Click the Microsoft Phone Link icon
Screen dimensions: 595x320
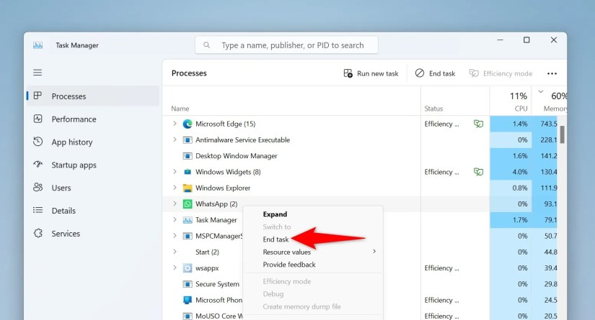tap(188, 300)
